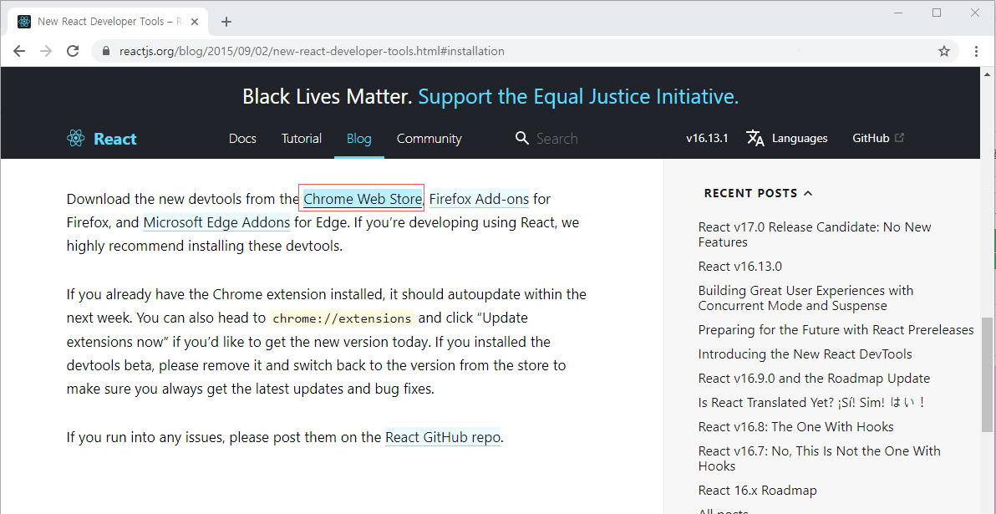The width and height of the screenshot is (996, 514).
Task: Click the Languages translate icon
Action: coord(755,138)
